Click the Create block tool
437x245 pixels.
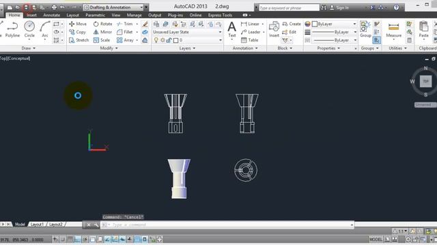[x=292, y=24]
